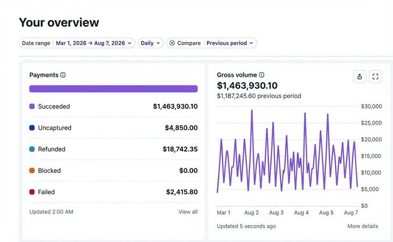Click the Your overview heading

pos(59,22)
